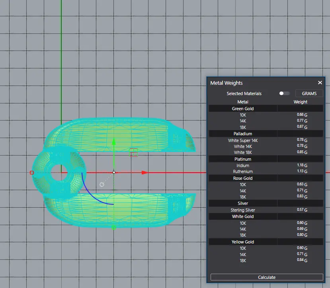Click the small red-green marker on model
Screen dimensions: 330x288
click(x=134, y=153)
